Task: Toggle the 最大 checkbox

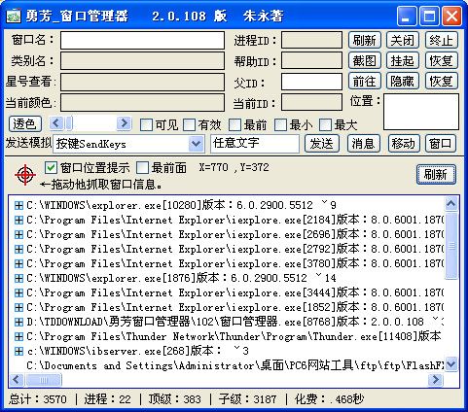Action: click(325, 124)
